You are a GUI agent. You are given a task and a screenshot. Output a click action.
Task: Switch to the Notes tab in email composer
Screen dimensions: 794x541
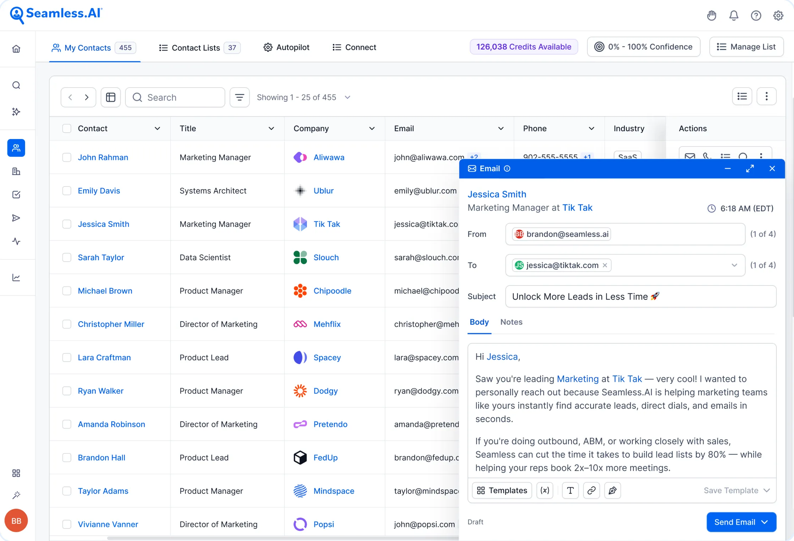coord(511,322)
